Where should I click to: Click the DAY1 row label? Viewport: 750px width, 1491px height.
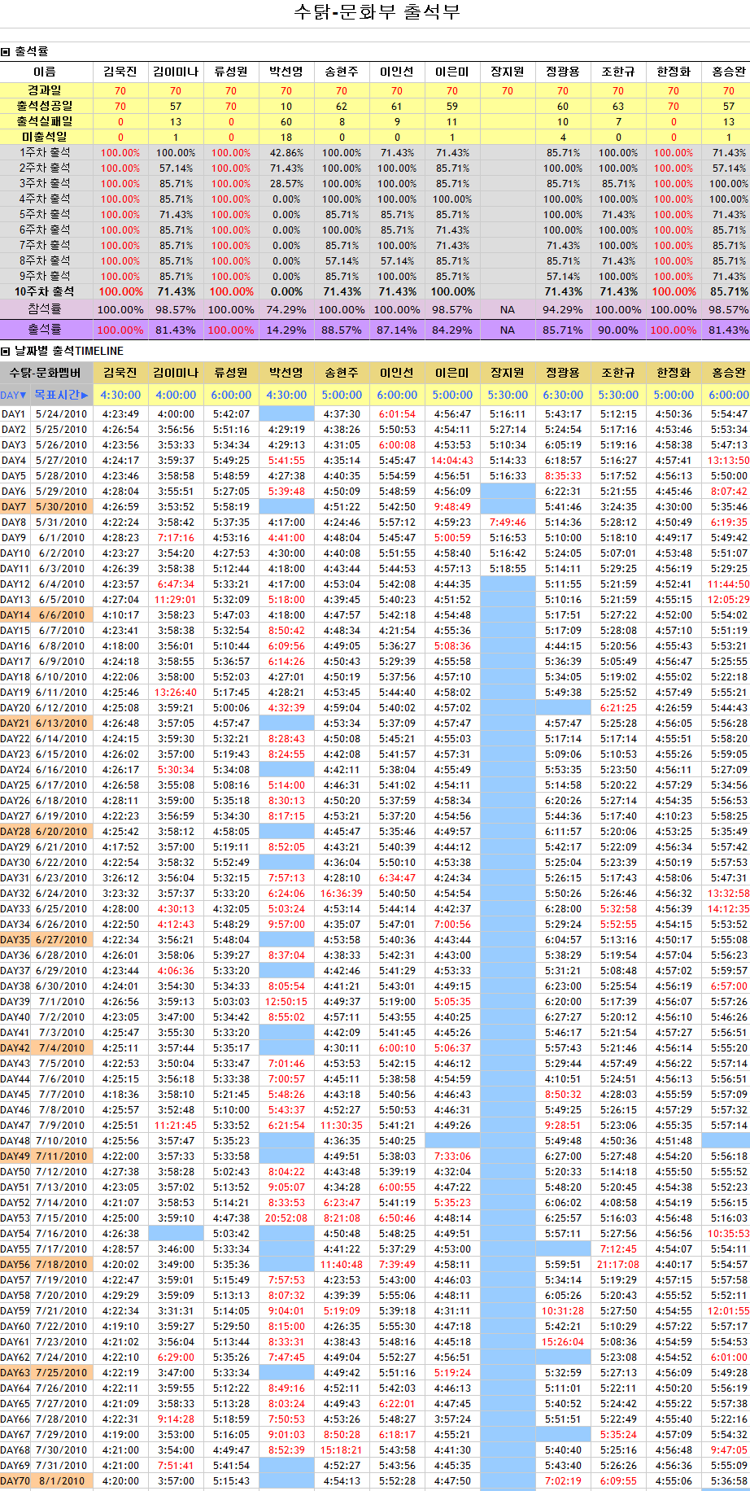click(x=14, y=413)
